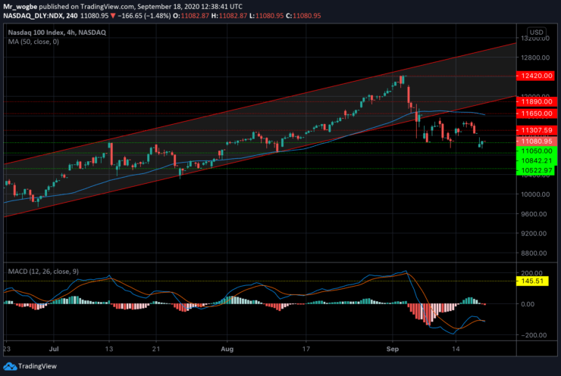This screenshot has height=376, width=561.
Task: Click the yellow 145.51 MACD value label
Action: point(532,281)
